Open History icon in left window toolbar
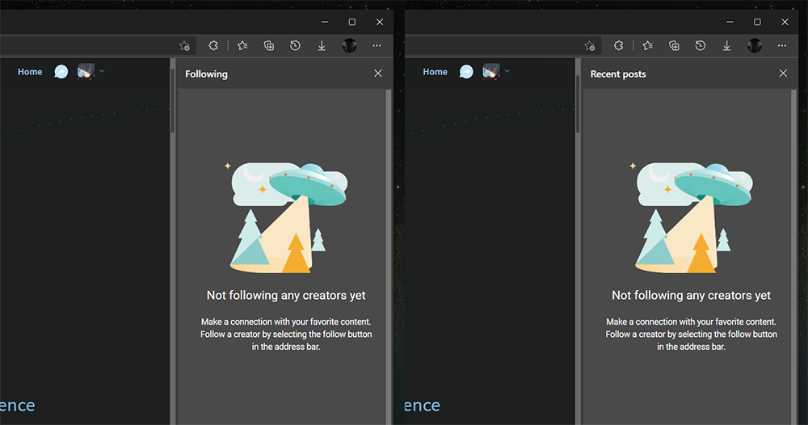Image resolution: width=808 pixels, height=425 pixels. coord(295,45)
